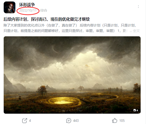Open the three-dot more options menu
The image size is (146, 124).
coord(138,7)
